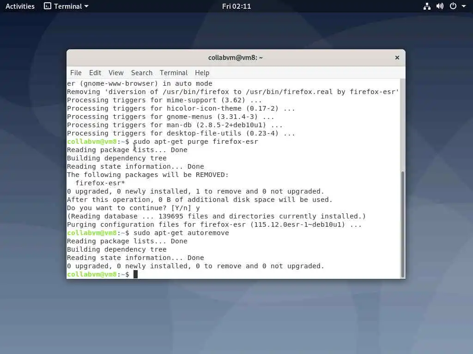Click the power icon in top bar
The image size is (473, 354).
pos(453,6)
